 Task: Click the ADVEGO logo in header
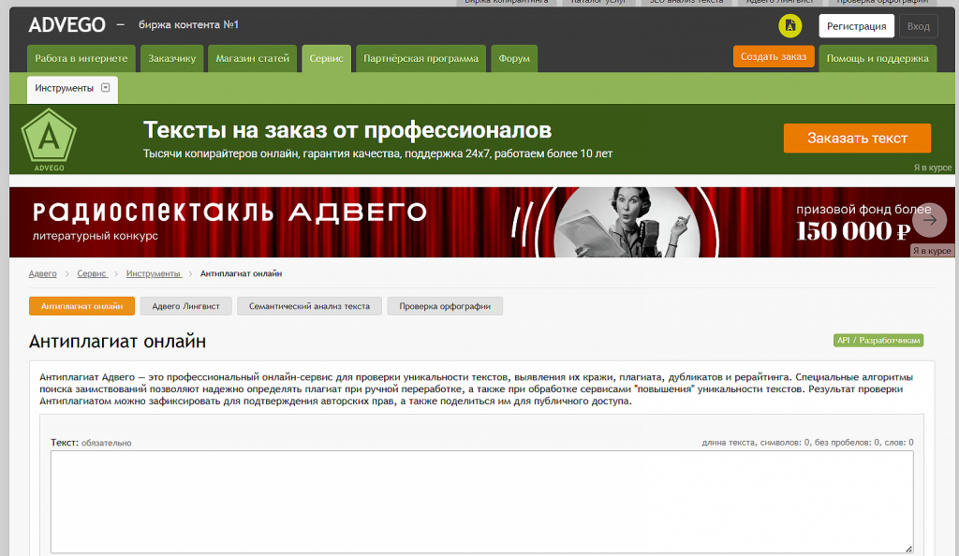click(66, 25)
